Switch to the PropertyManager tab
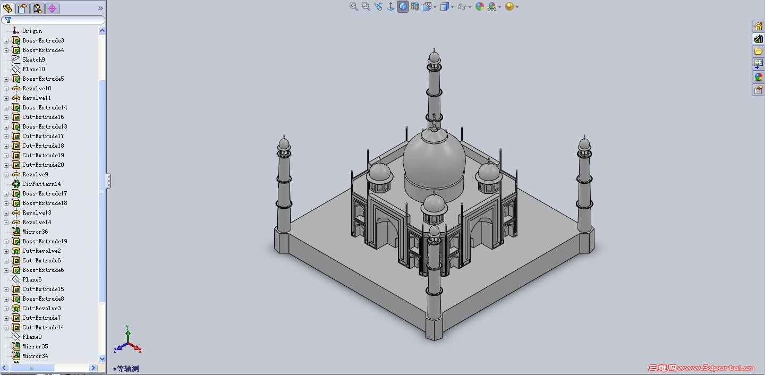The height and width of the screenshot is (375, 765). (x=22, y=8)
